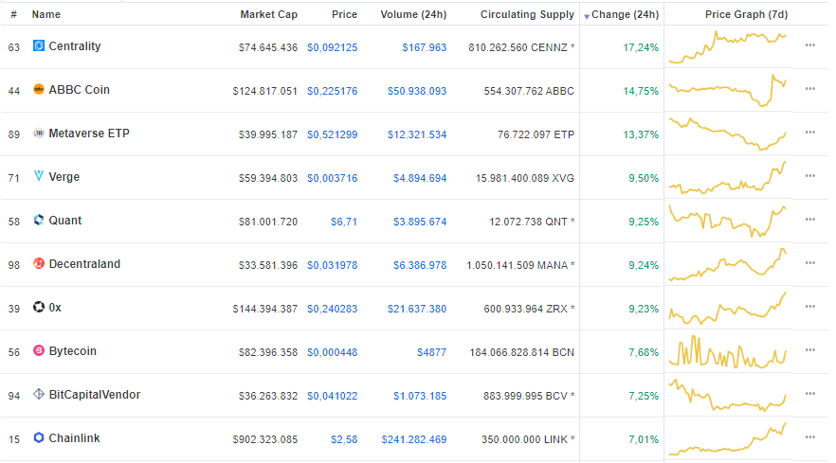Open the Centrality 7d price graph
Viewport: 836px width, 463px height.
[x=728, y=47]
